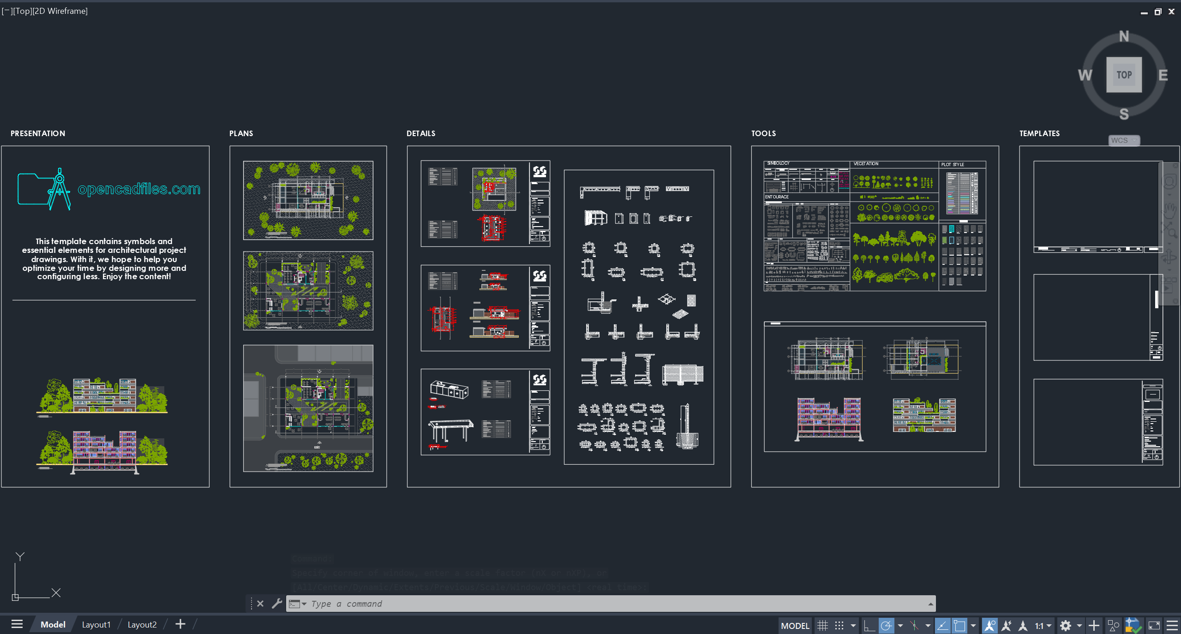
Task: Toggle auto-add annotation scales icon
Action: click(1007, 626)
